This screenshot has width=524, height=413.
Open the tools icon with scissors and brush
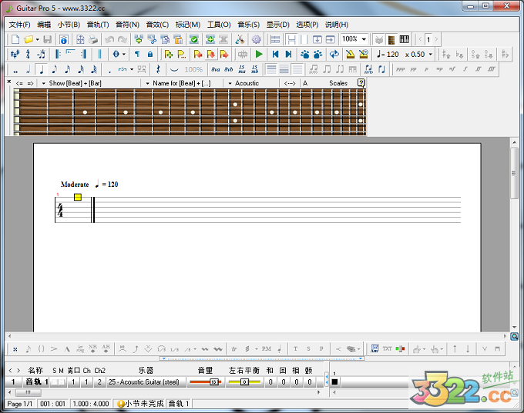click(240, 39)
